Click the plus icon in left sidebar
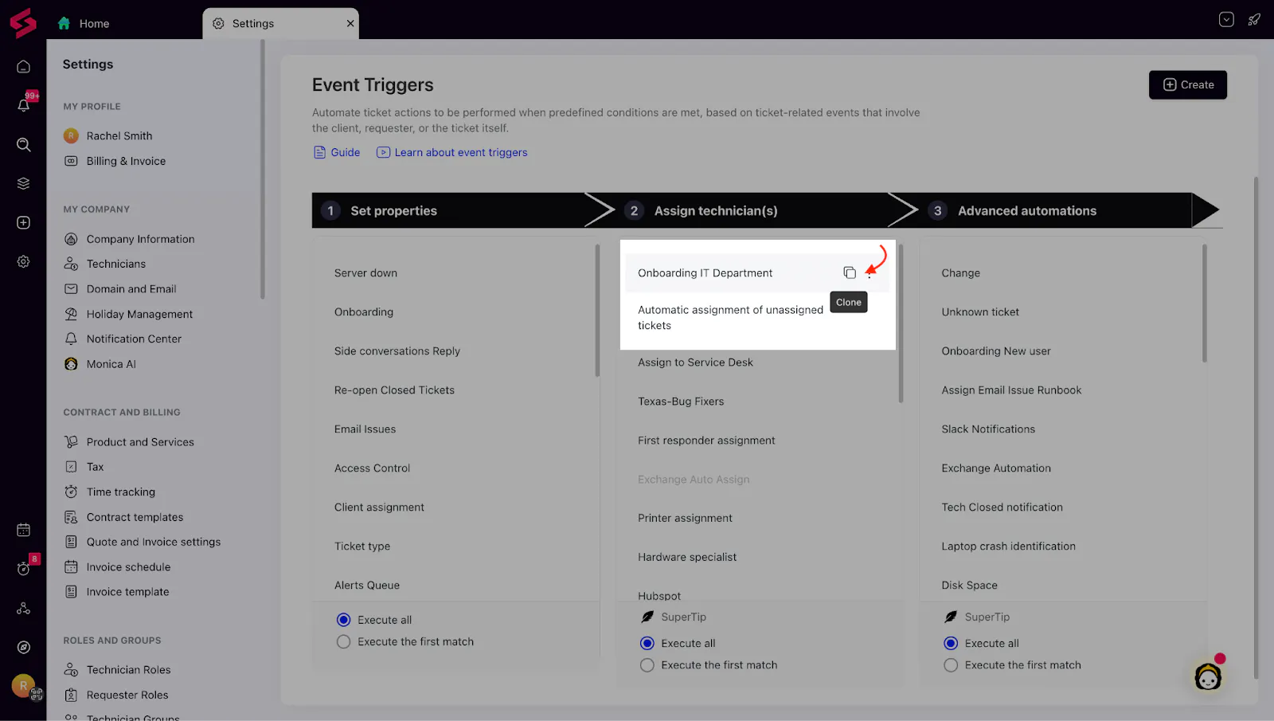This screenshot has height=721, width=1274. [x=24, y=222]
